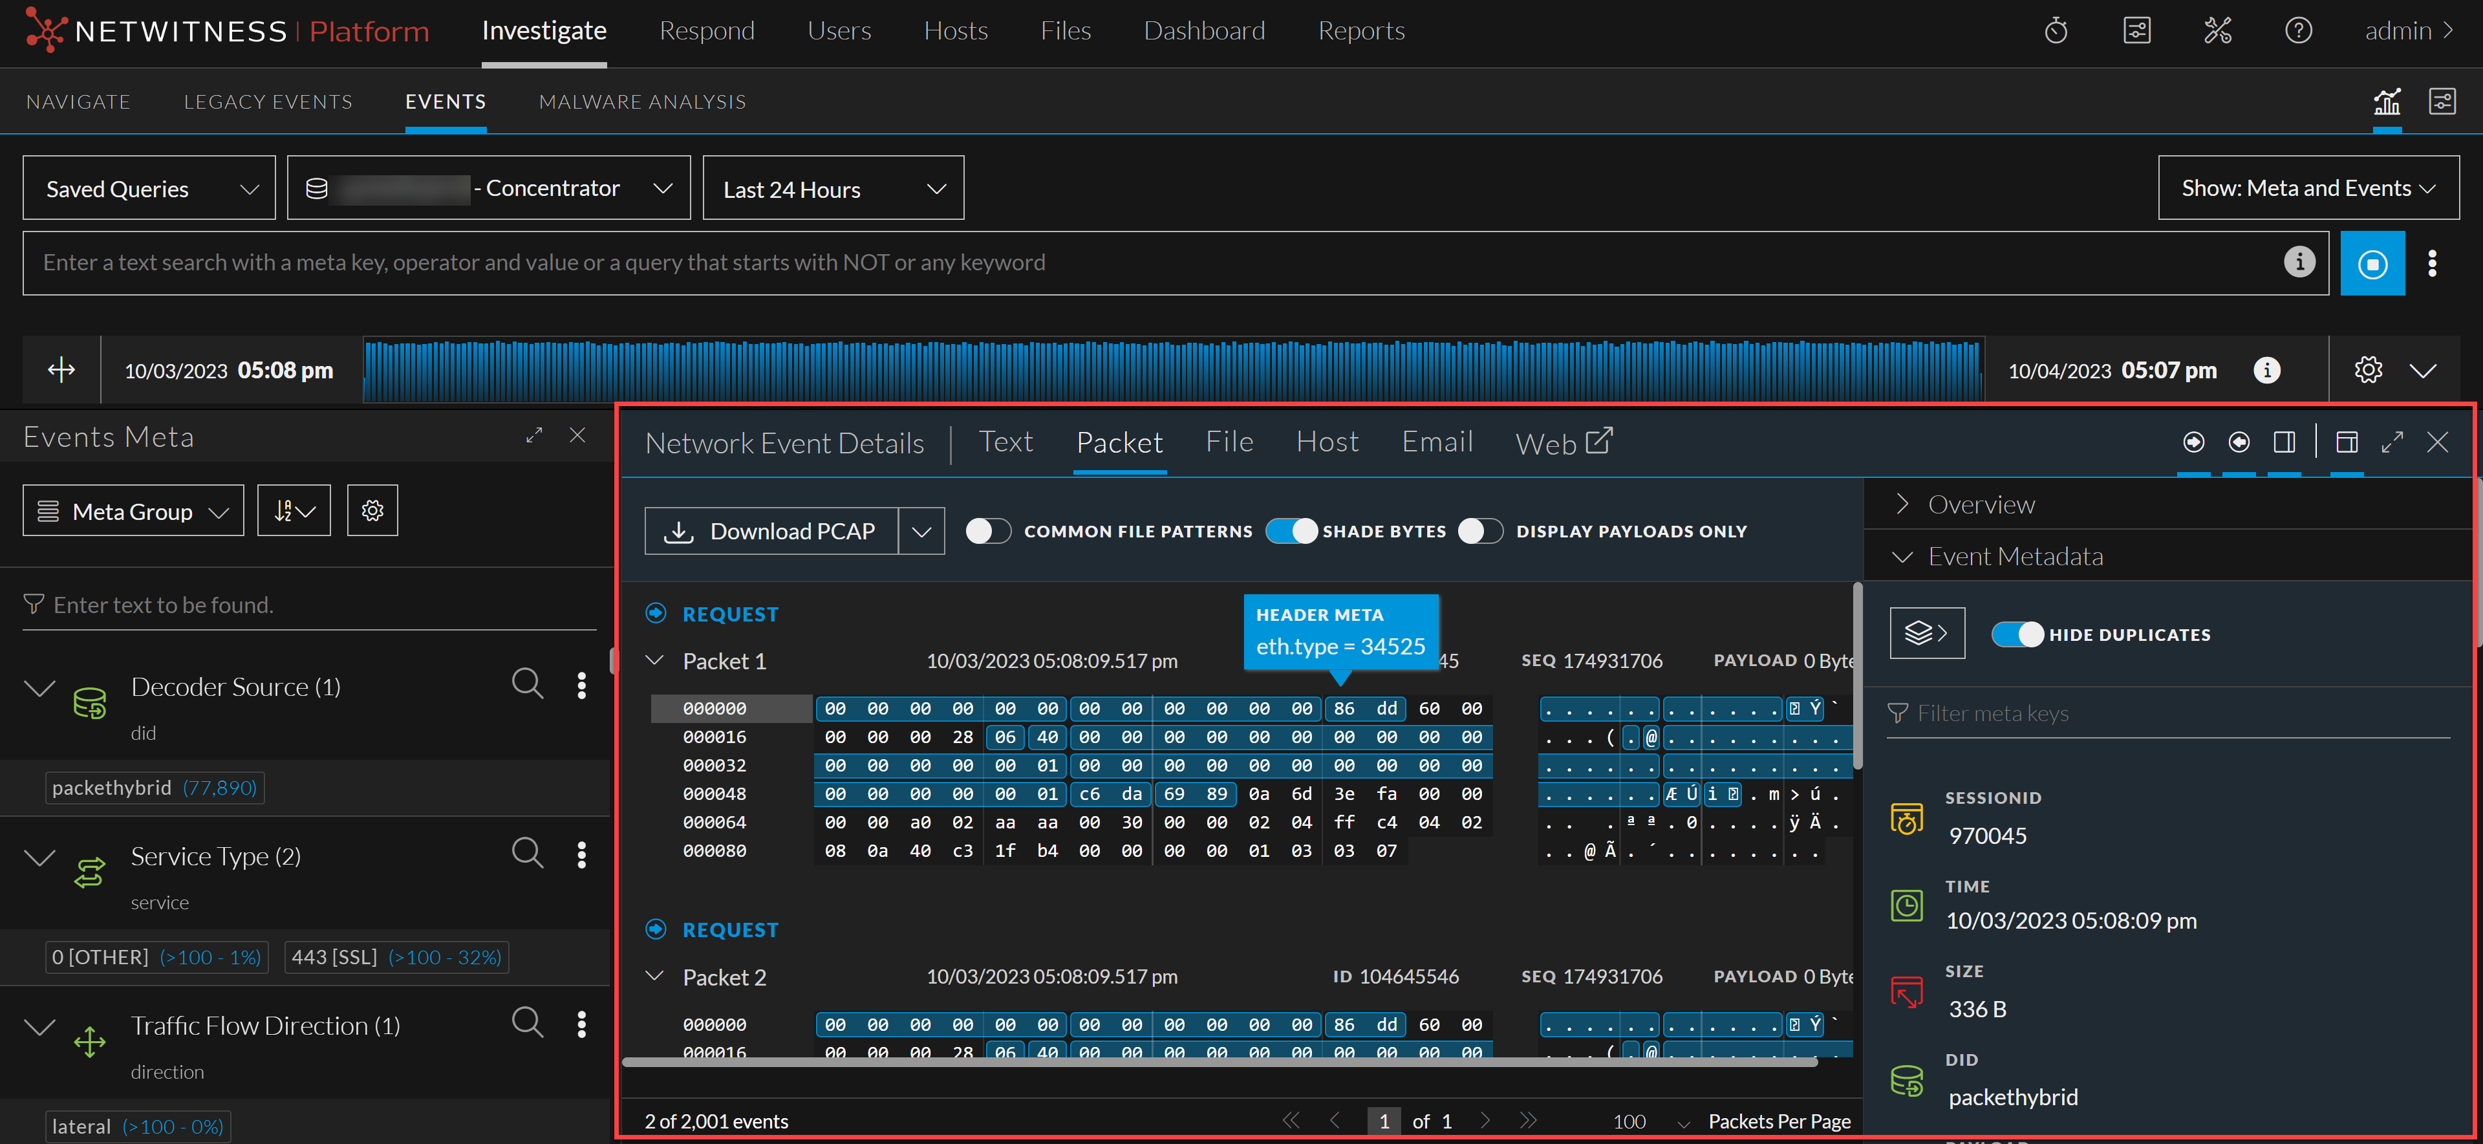Click the timeline info icon
Viewport: 2483px width, 1144px height.
tap(2267, 370)
